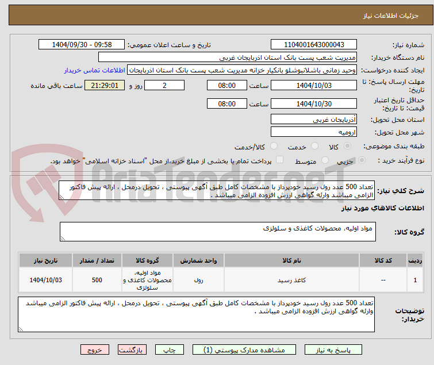Click the چاپ print button
Viewport: 434px width, 365px height.
(170, 350)
